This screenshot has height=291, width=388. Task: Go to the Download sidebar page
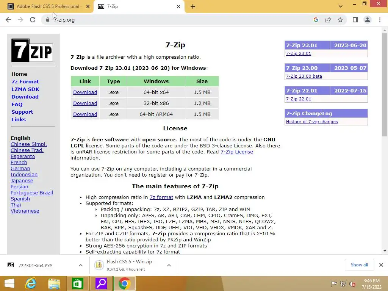(25, 97)
